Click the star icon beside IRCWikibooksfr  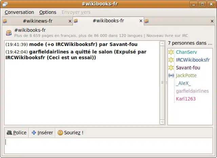[171, 60]
